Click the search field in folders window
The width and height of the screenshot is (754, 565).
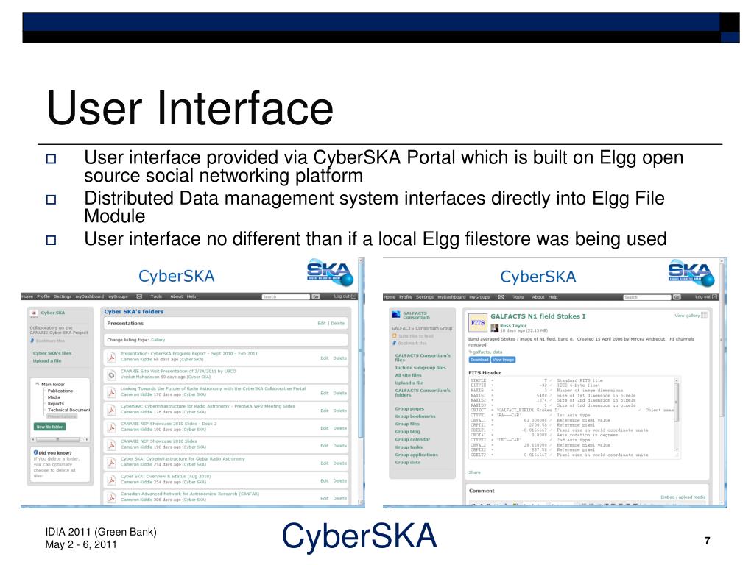pyautogui.click(x=286, y=296)
